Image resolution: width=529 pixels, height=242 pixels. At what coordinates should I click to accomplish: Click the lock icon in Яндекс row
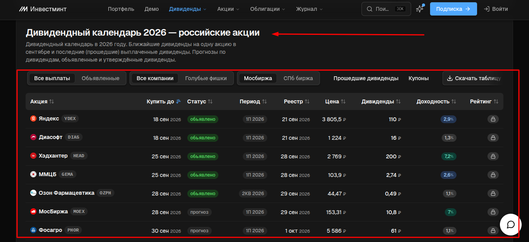493,119
